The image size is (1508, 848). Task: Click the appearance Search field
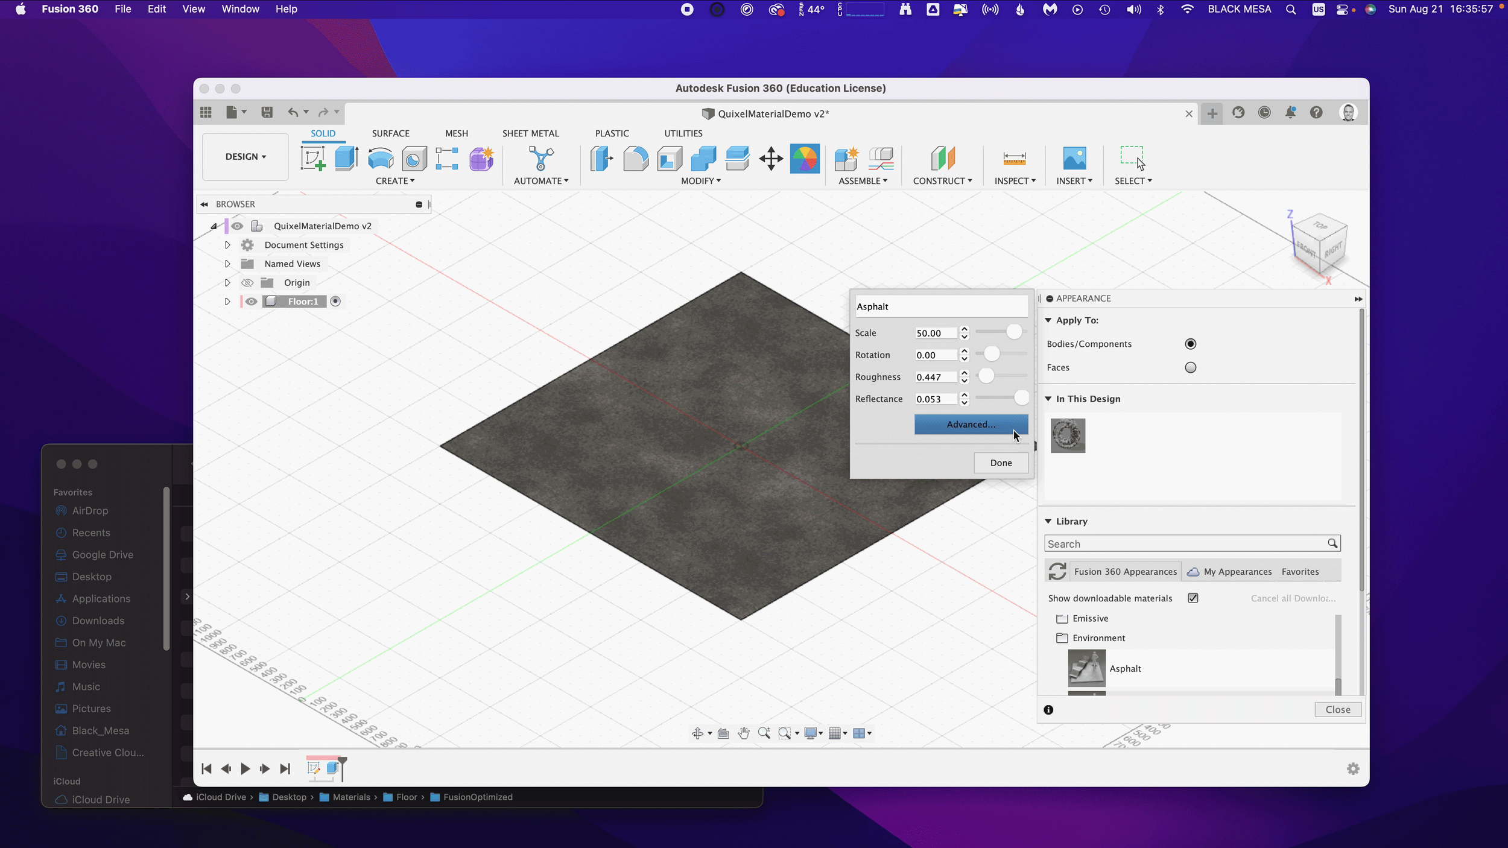[x=1192, y=544]
